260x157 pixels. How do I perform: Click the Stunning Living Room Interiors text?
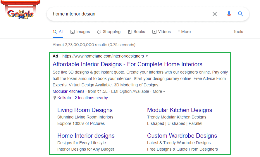point(85,117)
